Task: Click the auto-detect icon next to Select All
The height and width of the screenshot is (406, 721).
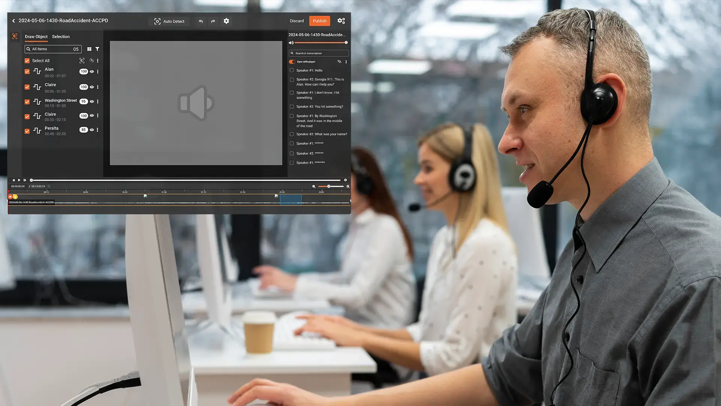Action: pos(82,61)
